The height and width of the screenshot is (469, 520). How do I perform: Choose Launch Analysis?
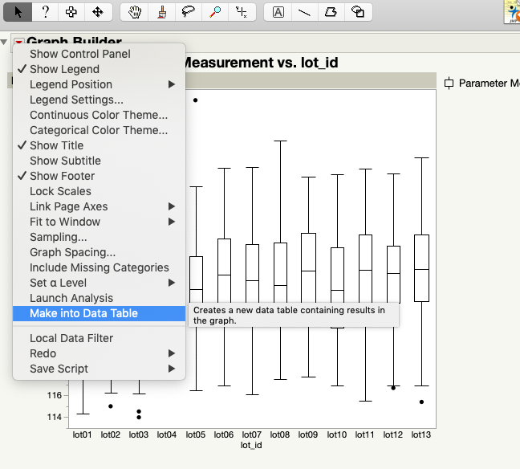pyautogui.click(x=99, y=298)
